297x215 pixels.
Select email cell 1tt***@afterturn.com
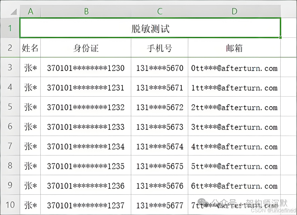click(x=234, y=87)
